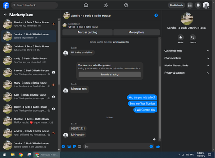The image size is (215, 158).
Task: Go back using the Marketplace arrow
Action: [5, 15]
